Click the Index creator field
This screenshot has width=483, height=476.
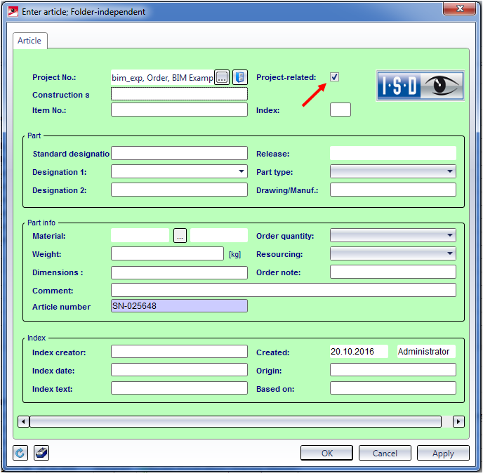pyautogui.click(x=179, y=352)
